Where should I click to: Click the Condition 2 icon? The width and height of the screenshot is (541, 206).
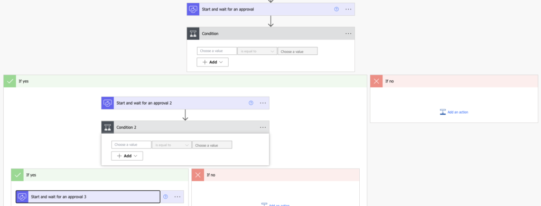[x=108, y=127]
